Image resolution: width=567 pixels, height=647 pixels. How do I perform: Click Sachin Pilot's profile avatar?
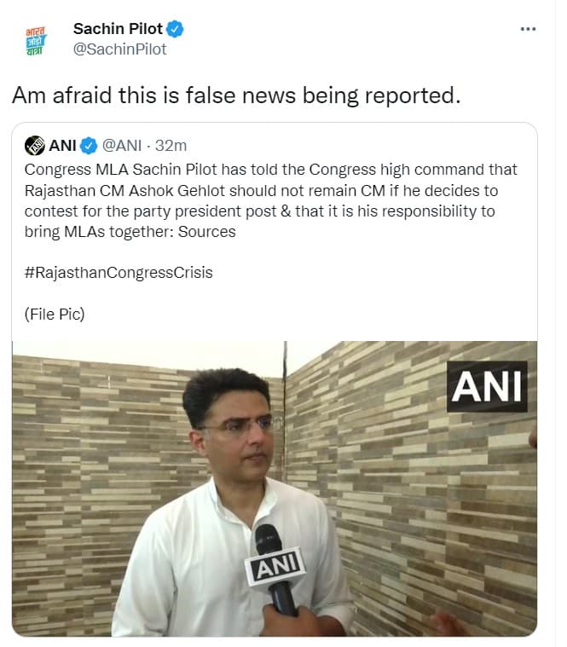tap(35, 39)
